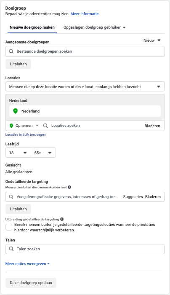
Task: Click the info icon beside 'Mensen insluiten die overeenkomen met'
Action: (x=69, y=187)
